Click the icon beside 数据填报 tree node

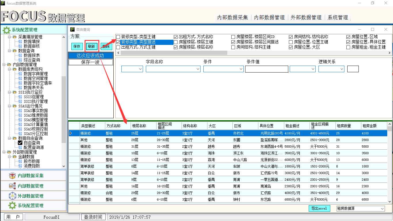pos(20,41)
